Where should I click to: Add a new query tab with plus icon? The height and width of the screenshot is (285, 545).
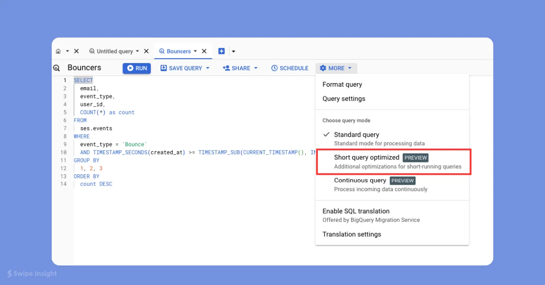point(222,51)
